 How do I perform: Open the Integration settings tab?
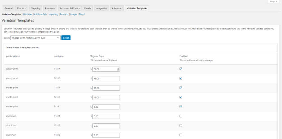[x=101, y=8]
